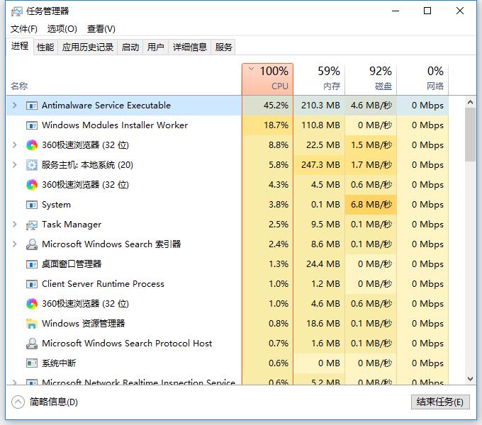Click the Microsoft Windows Search 索引器 icon
The image size is (482, 425).
click(32, 244)
